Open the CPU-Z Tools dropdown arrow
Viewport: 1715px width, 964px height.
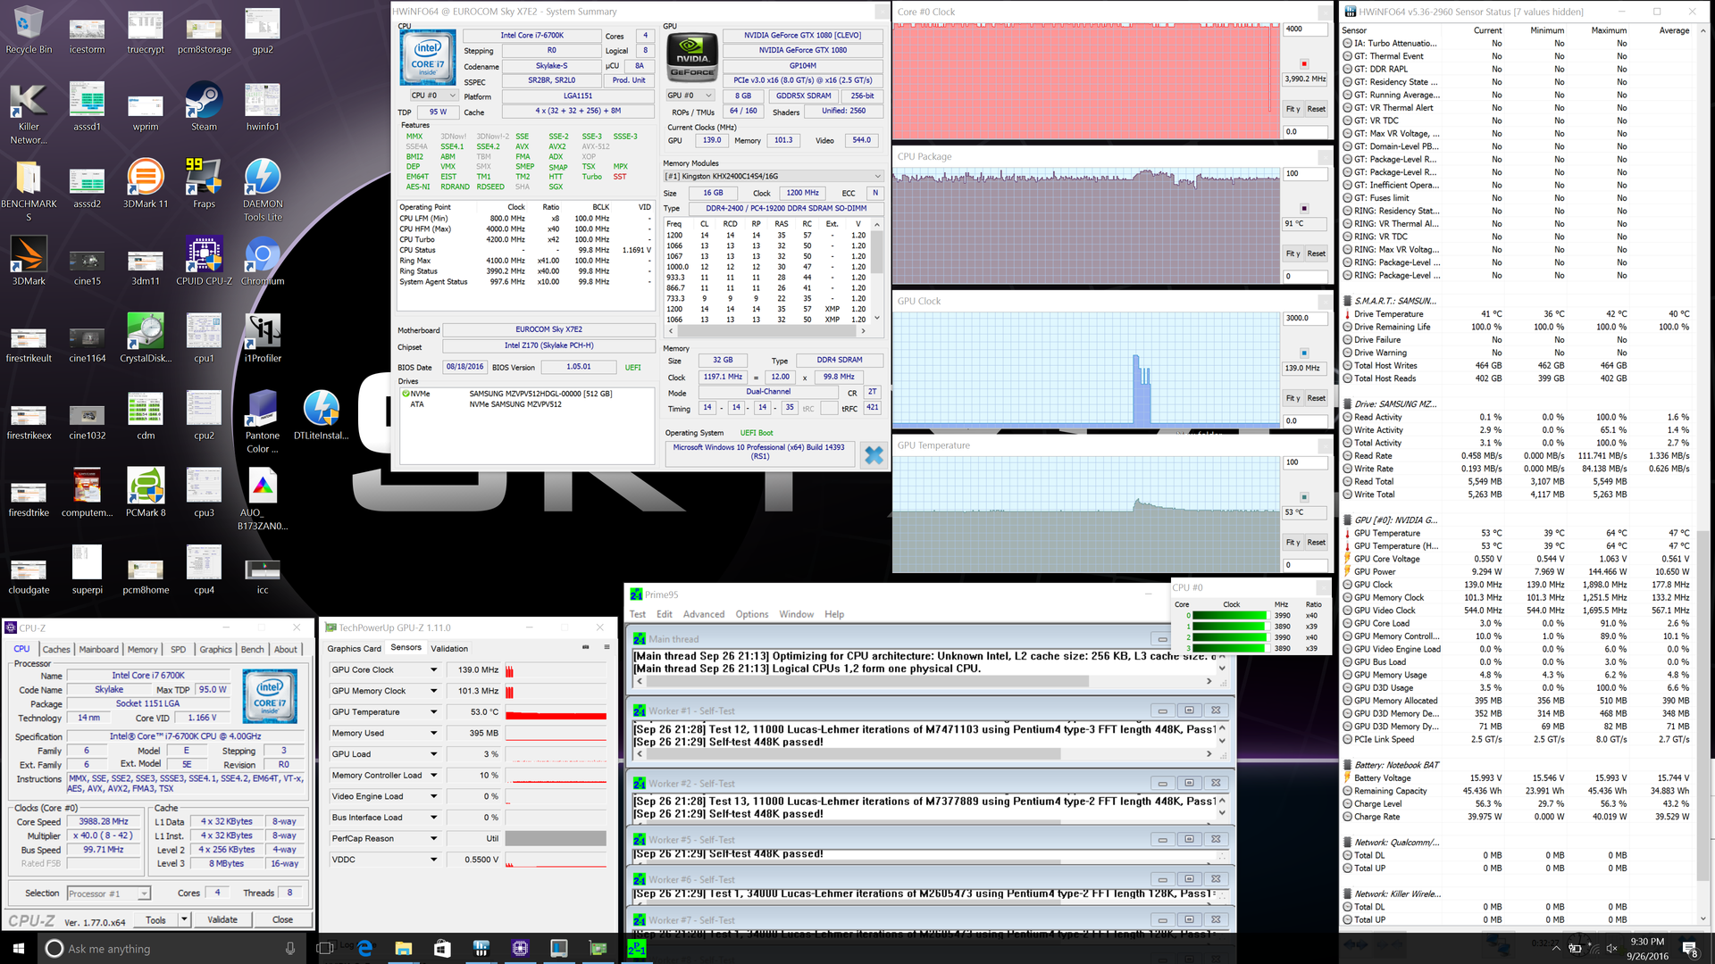click(x=184, y=919)
